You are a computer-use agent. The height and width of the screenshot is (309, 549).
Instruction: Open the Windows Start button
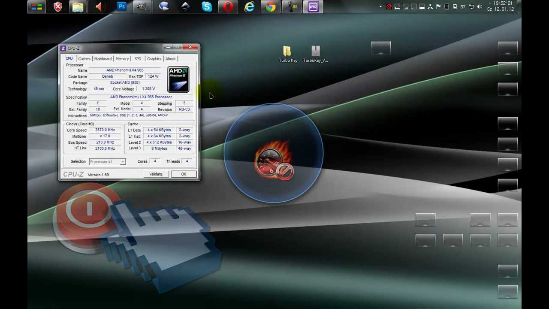pyautogui.click(x=37, y=6)
